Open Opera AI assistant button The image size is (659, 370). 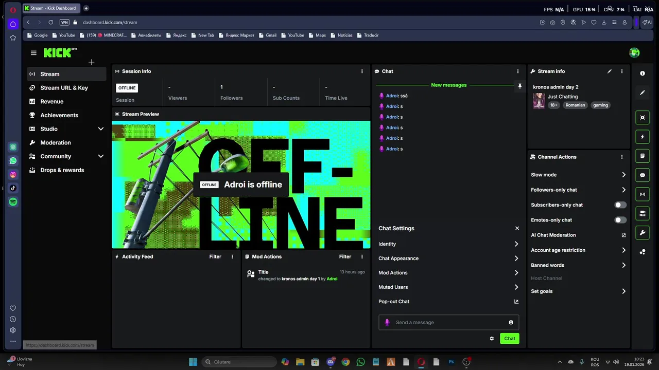[x=647, y=23]
